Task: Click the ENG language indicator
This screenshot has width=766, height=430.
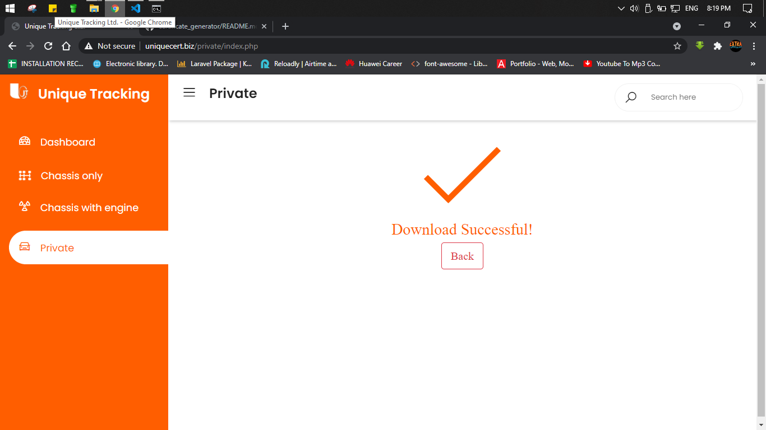Action: pos(691,8)
